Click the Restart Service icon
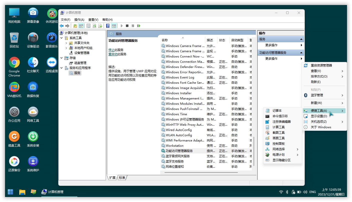 pyautogui.click(x=139, y=26)
